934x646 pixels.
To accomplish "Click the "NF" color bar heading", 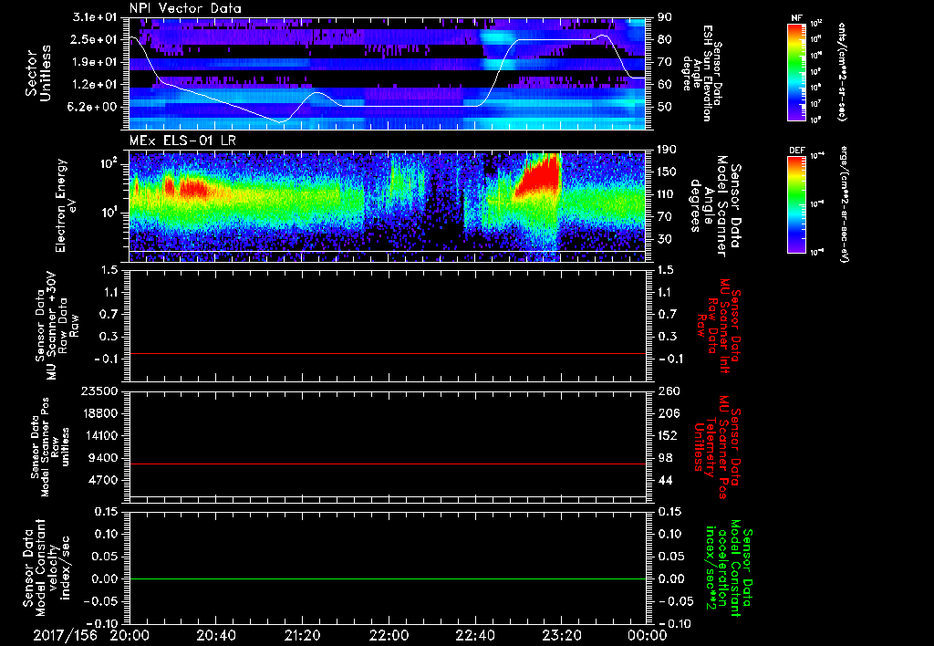I will [x=796, y=18].
